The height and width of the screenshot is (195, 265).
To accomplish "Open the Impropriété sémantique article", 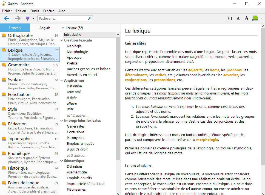I will point(86,184).
